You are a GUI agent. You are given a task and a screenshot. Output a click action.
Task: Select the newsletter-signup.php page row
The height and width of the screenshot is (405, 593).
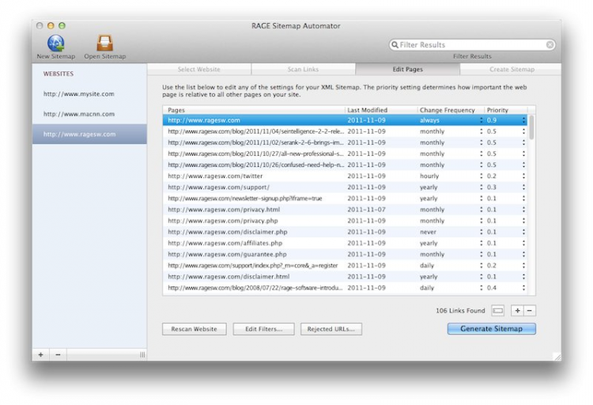point(345,199)
